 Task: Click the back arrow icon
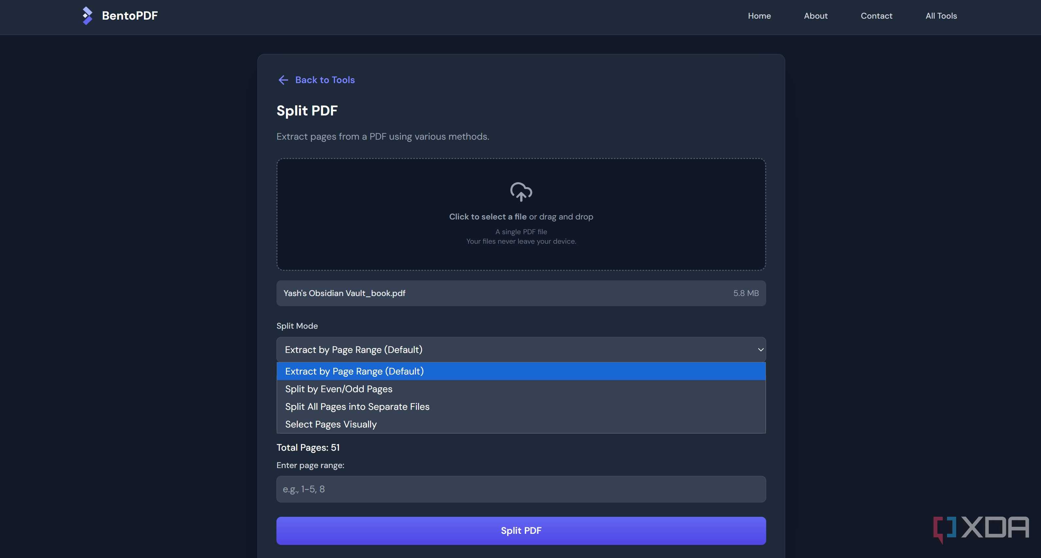[x=283, y=80]
